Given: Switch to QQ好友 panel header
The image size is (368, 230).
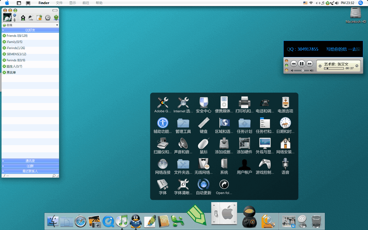Looking at the screenshot, I should 30,30.
